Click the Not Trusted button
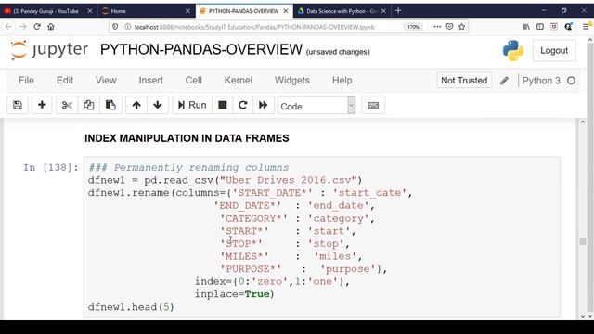 [x=464, y=81]
